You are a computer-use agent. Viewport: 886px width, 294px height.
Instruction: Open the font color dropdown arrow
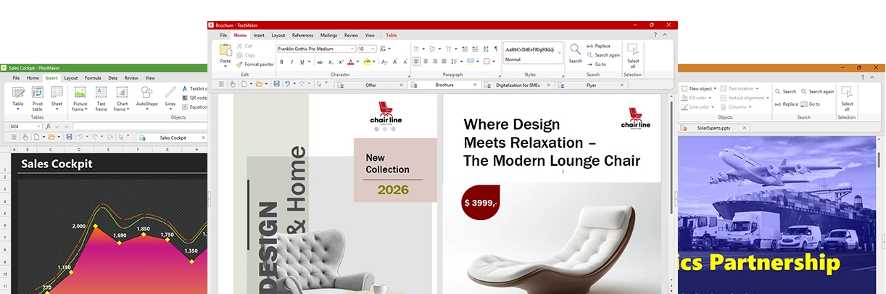pos(357,62)
